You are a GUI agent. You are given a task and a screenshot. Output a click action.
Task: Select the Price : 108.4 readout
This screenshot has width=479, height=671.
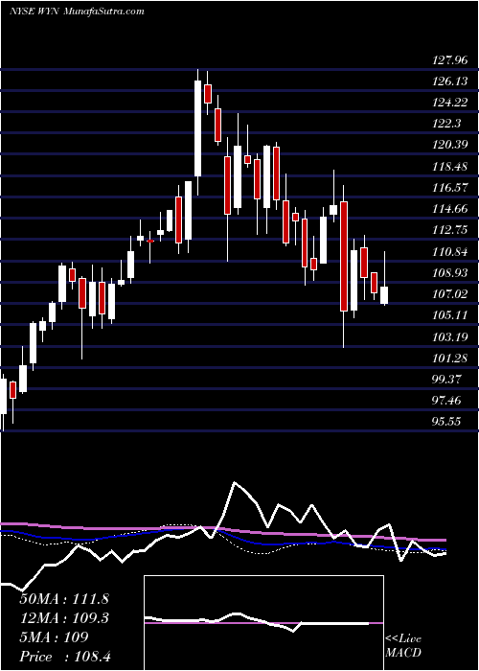[65, 657]
